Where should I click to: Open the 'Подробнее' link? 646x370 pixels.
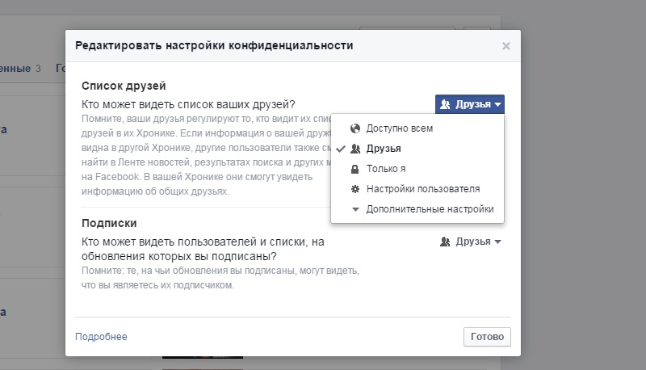(101, 337)
